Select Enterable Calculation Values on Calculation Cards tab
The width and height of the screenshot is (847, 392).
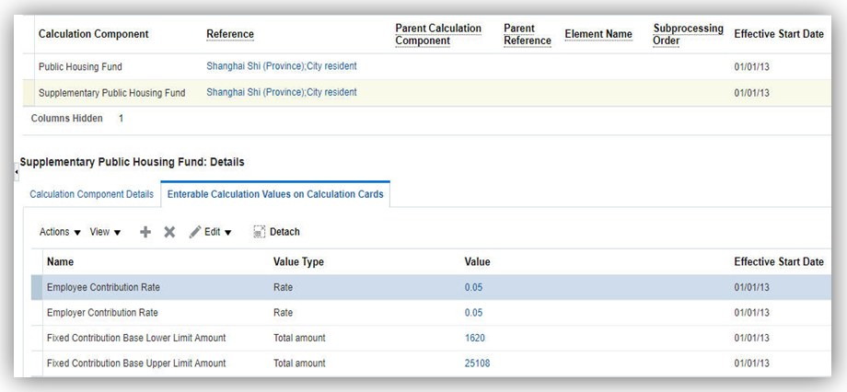[x=274, y=194]
